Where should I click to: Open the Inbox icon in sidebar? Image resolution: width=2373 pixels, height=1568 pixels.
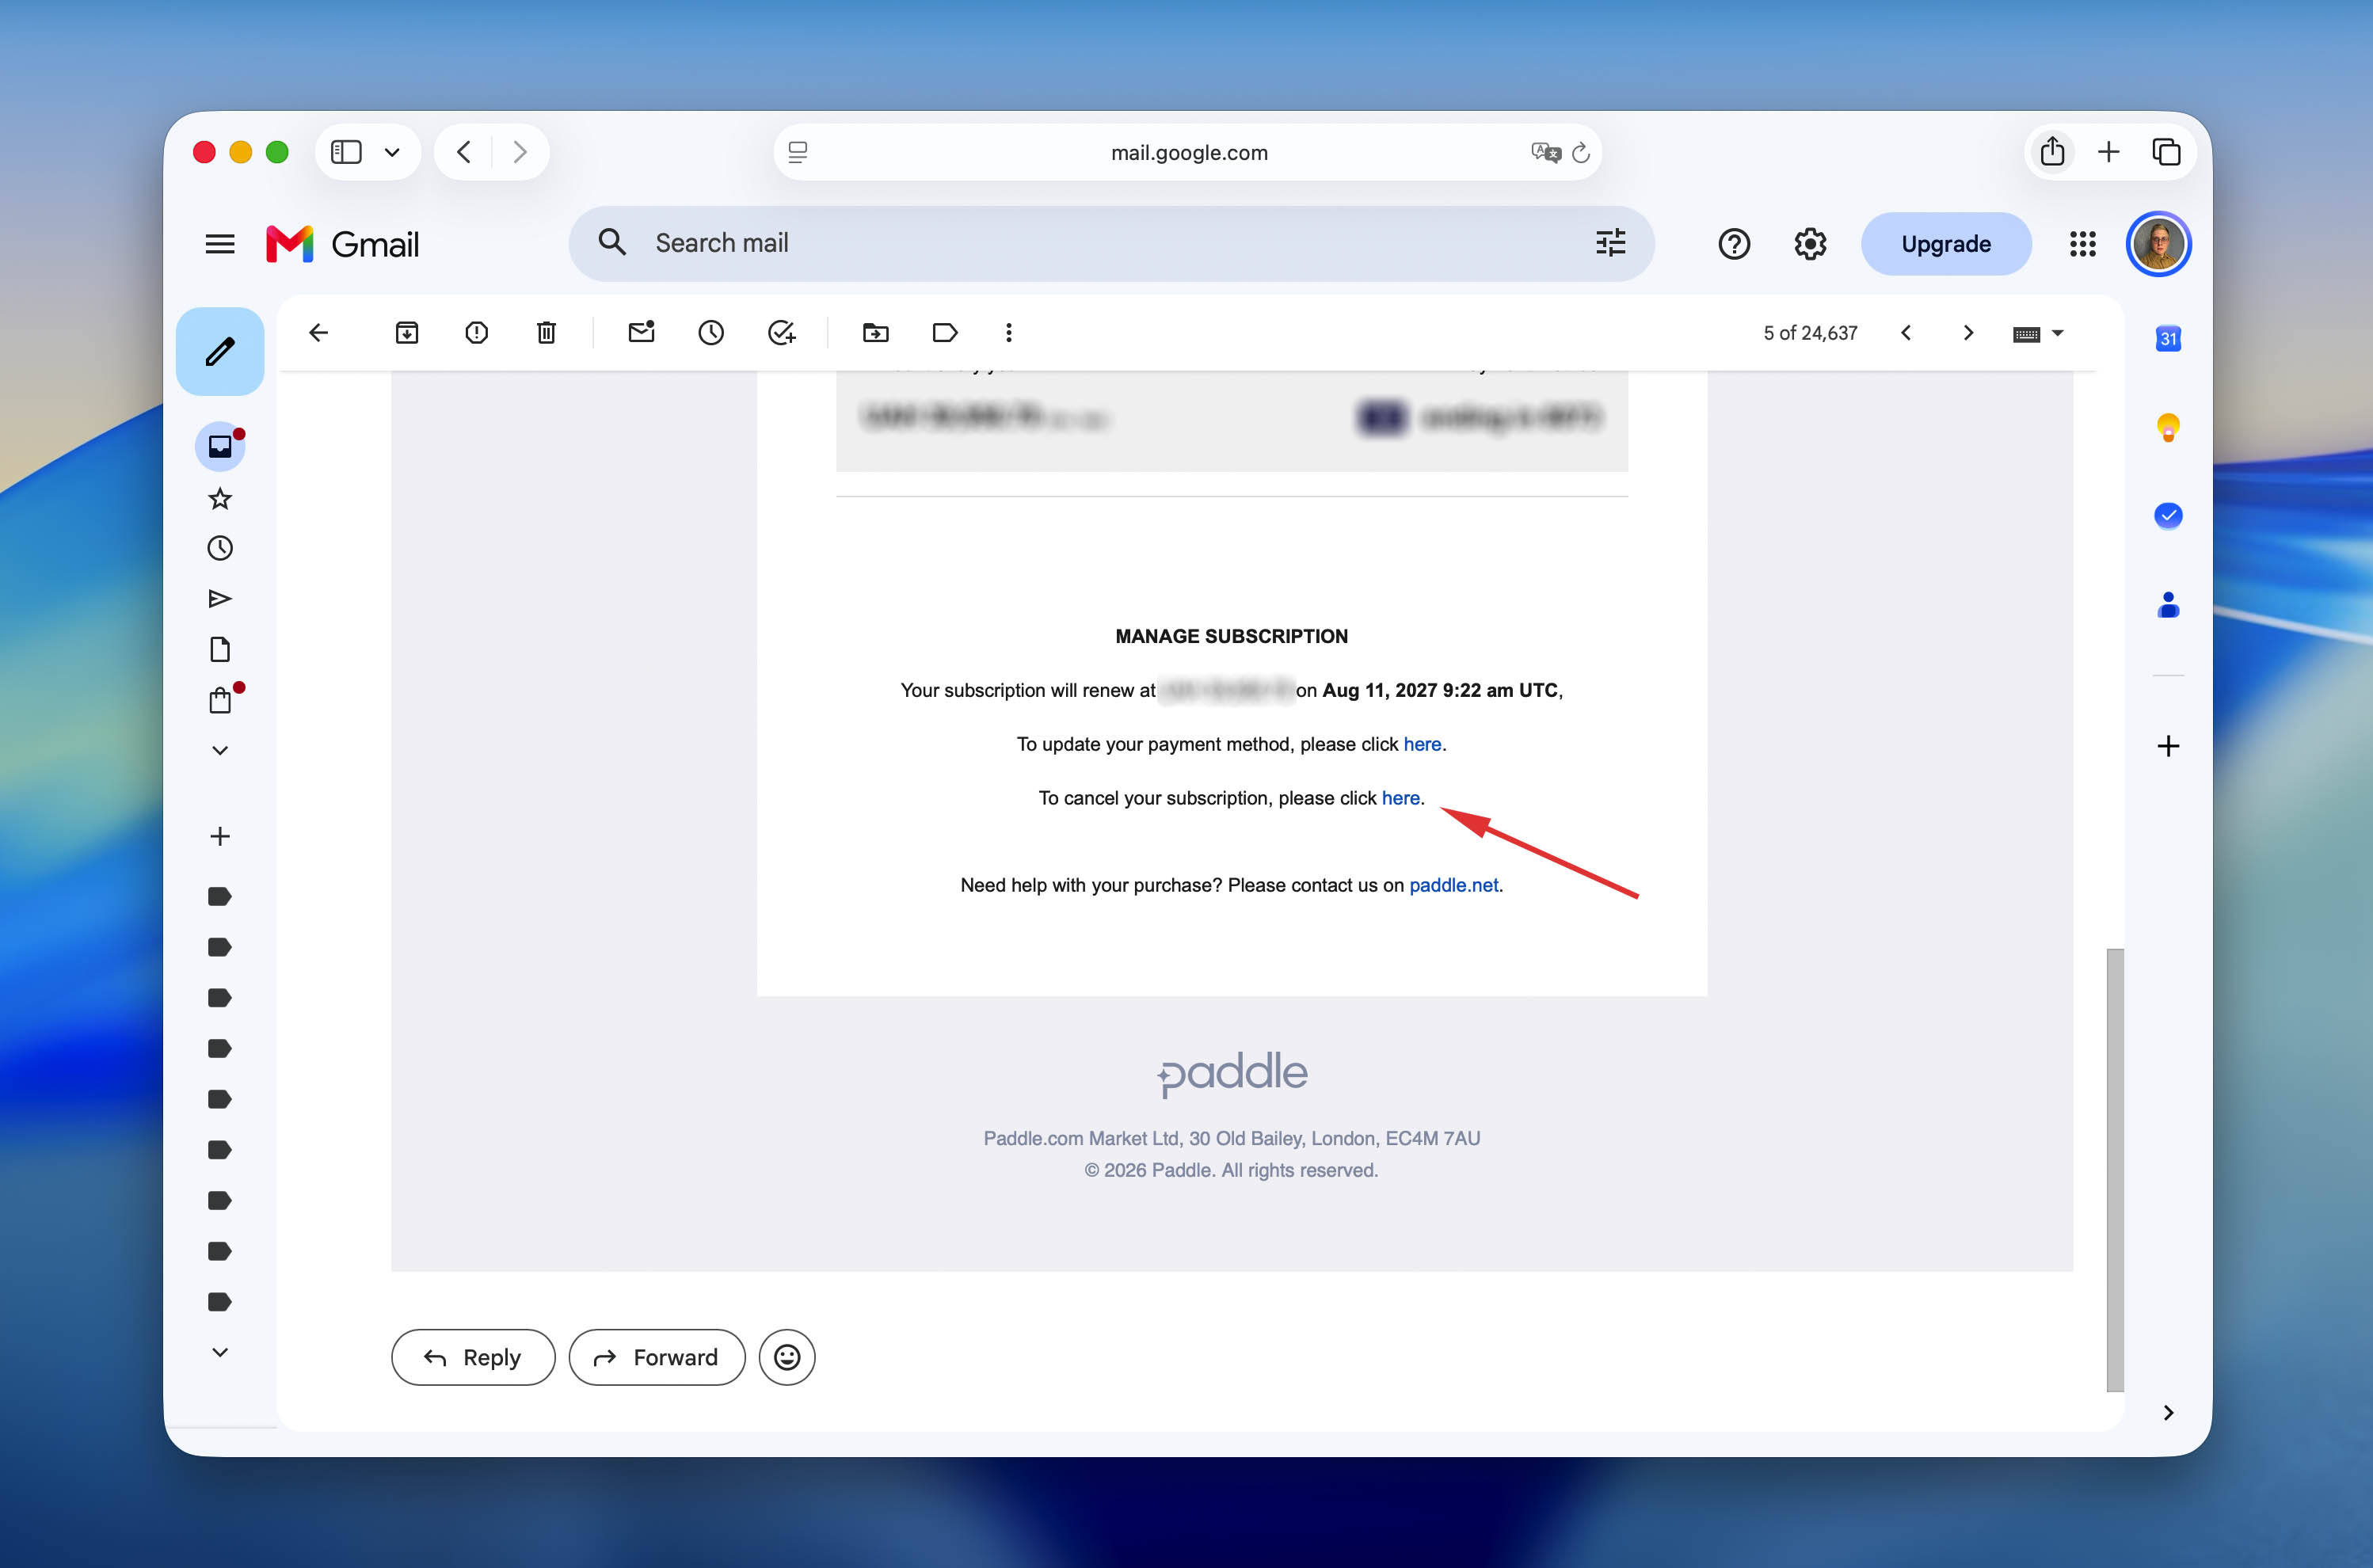[x=220, y=446]
